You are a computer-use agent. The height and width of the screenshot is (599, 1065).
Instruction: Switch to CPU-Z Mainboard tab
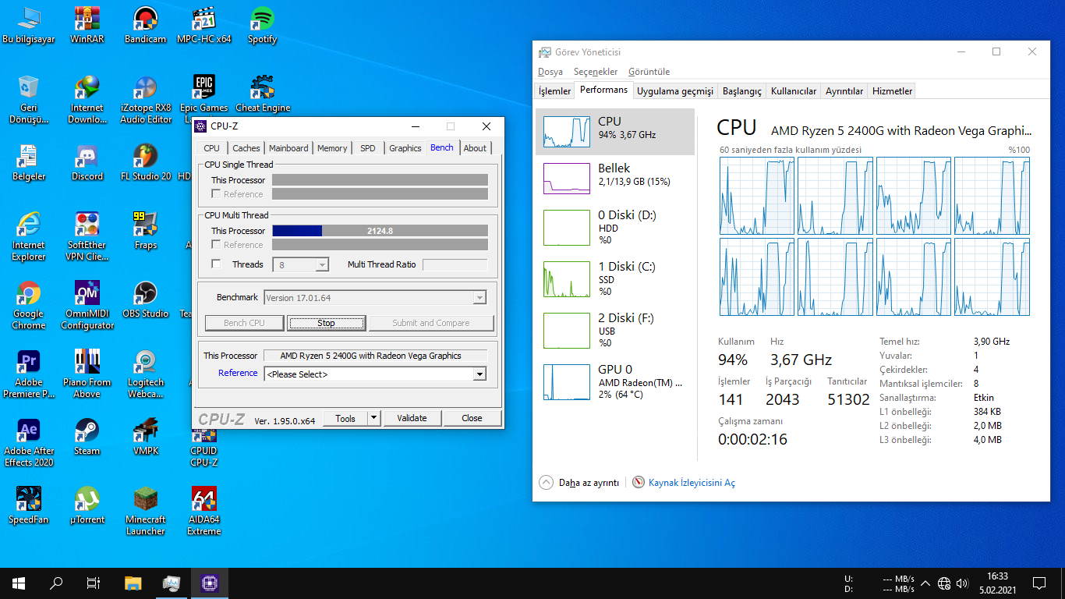288,148
